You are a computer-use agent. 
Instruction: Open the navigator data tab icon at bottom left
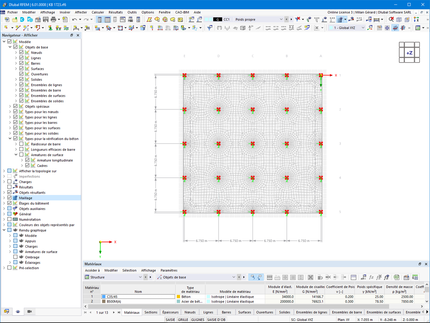click(x=6, y=311)
